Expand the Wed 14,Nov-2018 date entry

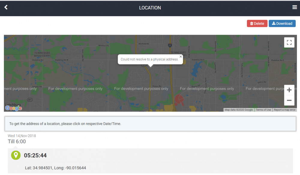pos(22,136)
